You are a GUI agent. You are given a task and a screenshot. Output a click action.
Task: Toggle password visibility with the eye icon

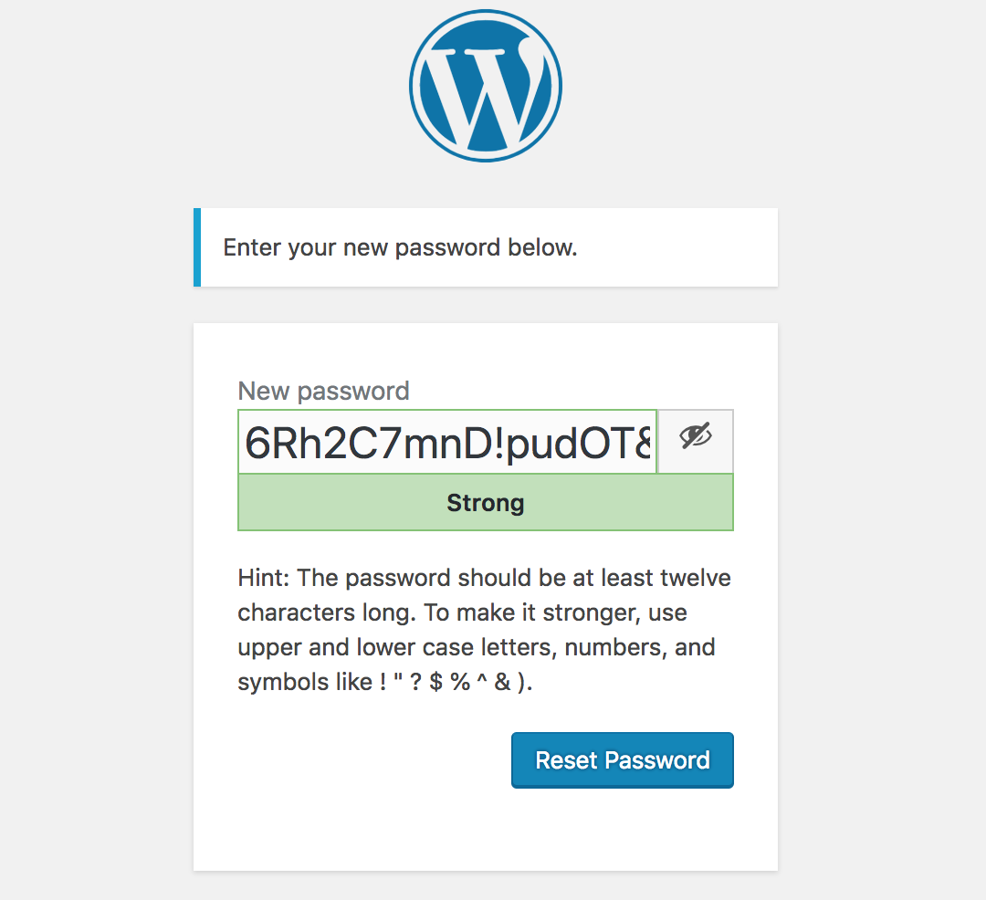pos(696,440)
